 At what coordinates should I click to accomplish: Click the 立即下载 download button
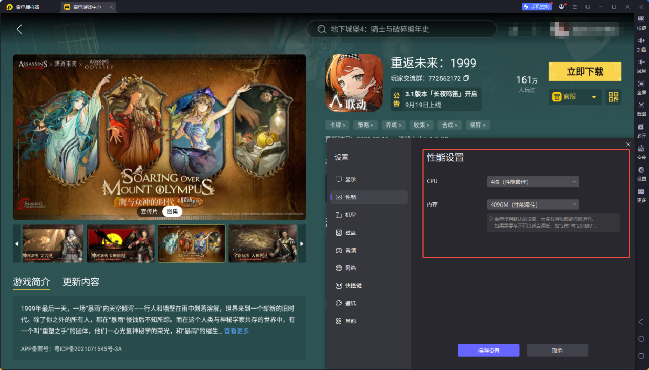pyautogui.click(x=585, y=72)
